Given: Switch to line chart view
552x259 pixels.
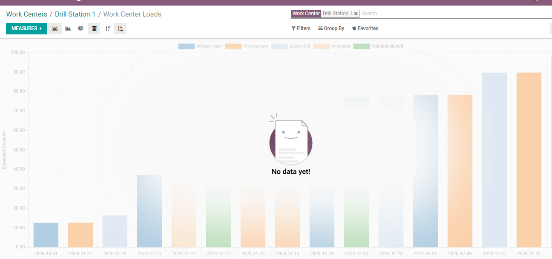Looking at the screenshot, I should [x=68, y=28].
